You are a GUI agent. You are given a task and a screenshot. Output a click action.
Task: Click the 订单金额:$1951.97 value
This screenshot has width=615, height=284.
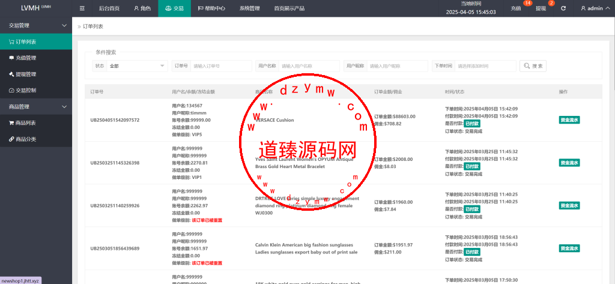click(x=393, y=245)
